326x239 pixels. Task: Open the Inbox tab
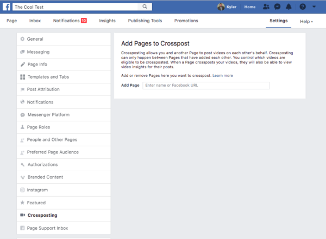[x=35, y=21]
